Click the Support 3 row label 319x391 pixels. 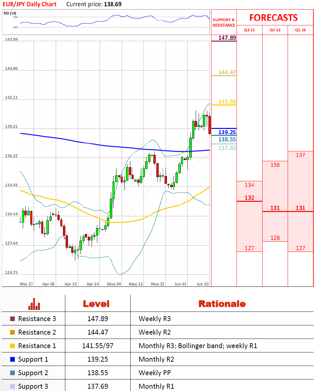tap(33, 386)
